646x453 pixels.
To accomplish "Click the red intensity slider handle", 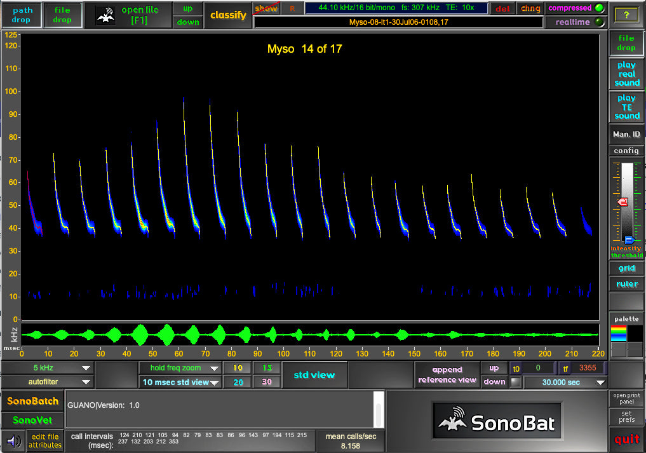I will pyautogui.click(x=622, y=201).
